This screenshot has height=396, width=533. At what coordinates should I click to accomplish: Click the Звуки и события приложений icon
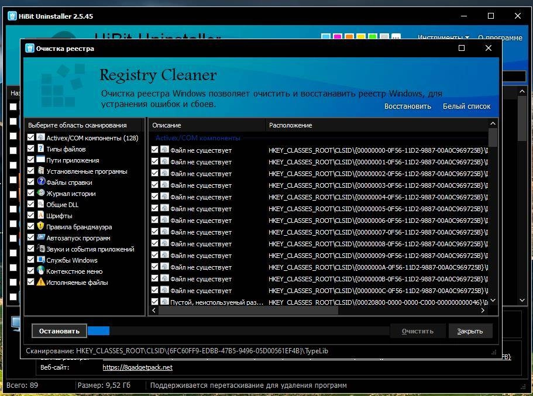pos(41,249)
